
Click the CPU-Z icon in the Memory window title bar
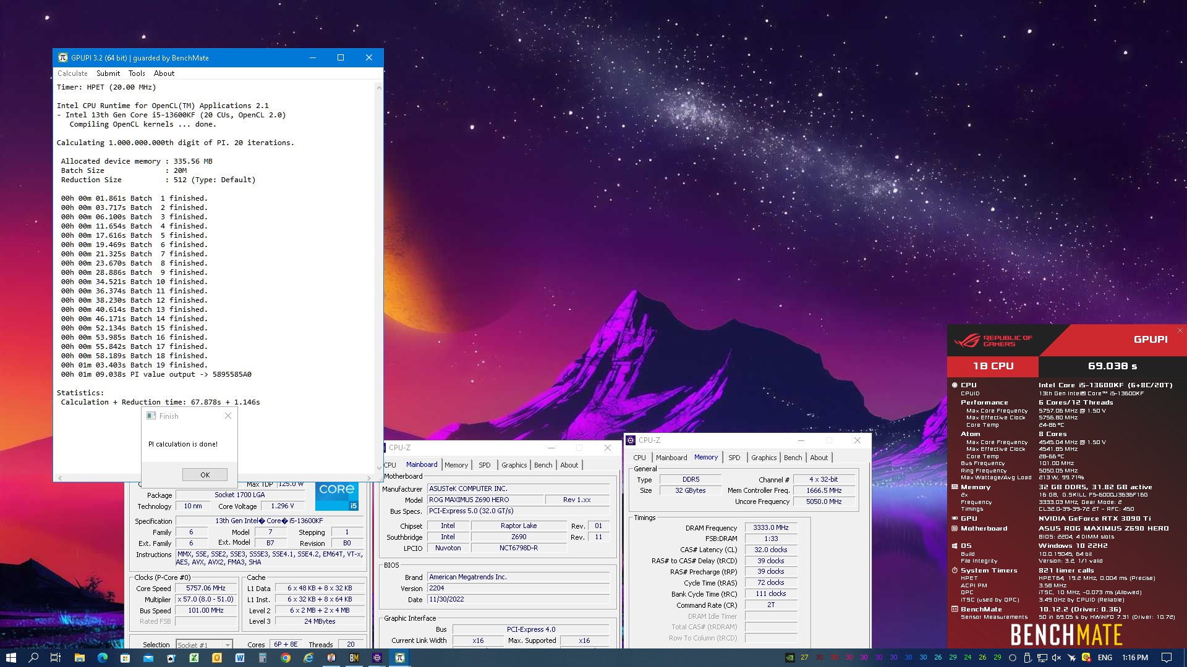631,440
